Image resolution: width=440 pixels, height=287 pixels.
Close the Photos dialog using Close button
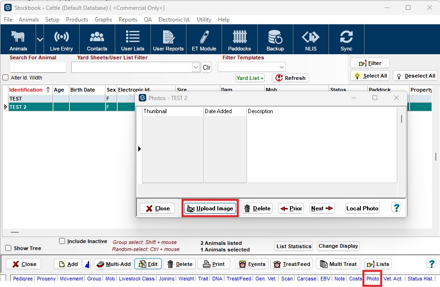(x=157, y=208)
